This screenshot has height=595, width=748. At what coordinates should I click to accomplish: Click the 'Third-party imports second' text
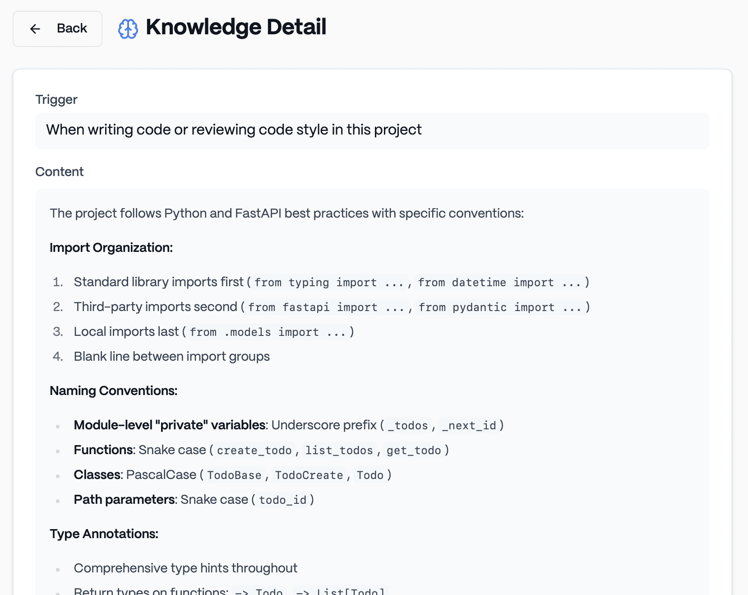156,307
